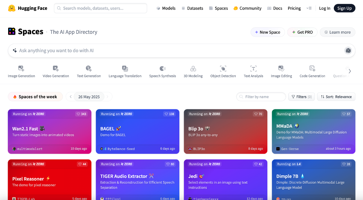Open the Dimple 7B space card
Image resolution: width=363 pixels, height=200 pixels.
click(x=313, y=179)
